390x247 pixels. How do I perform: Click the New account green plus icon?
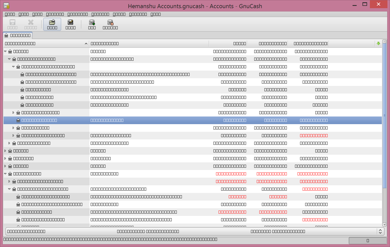tap(92, 23)
